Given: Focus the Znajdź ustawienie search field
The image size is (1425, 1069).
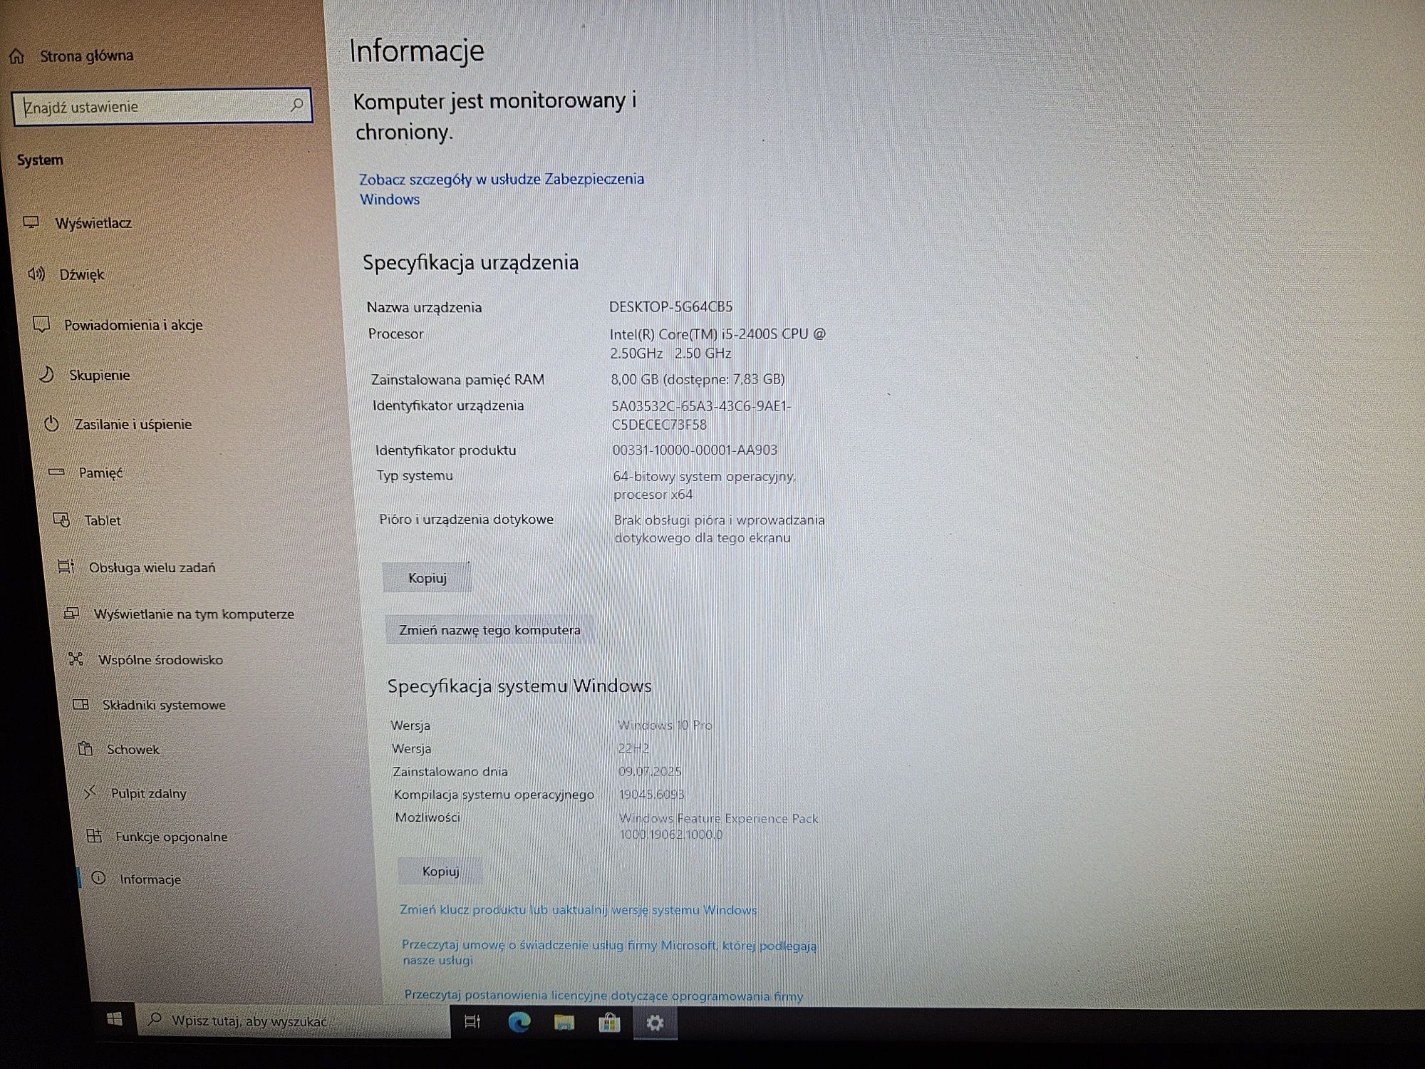Looking at the screenshot, I should tap(162, 106).
